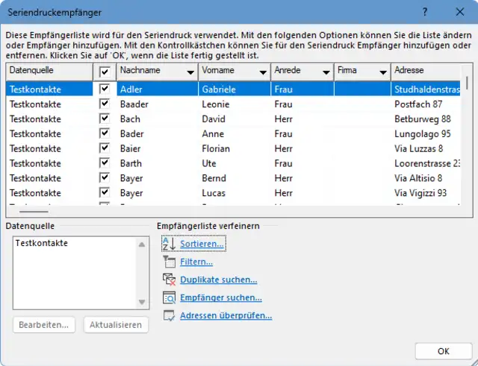This screenshot has height=366, width=478.
Task: Click the recipient list vertical scrollbar
Action: tap(468, 134)
